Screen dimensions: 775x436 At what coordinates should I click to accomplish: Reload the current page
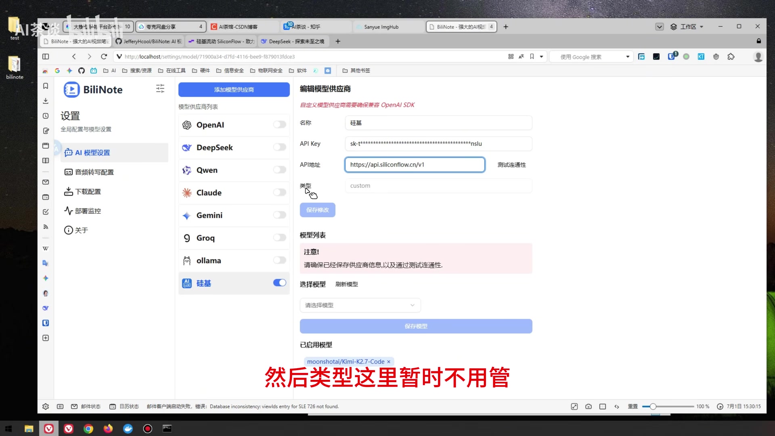pyautogui.click(x=104, y=57)
